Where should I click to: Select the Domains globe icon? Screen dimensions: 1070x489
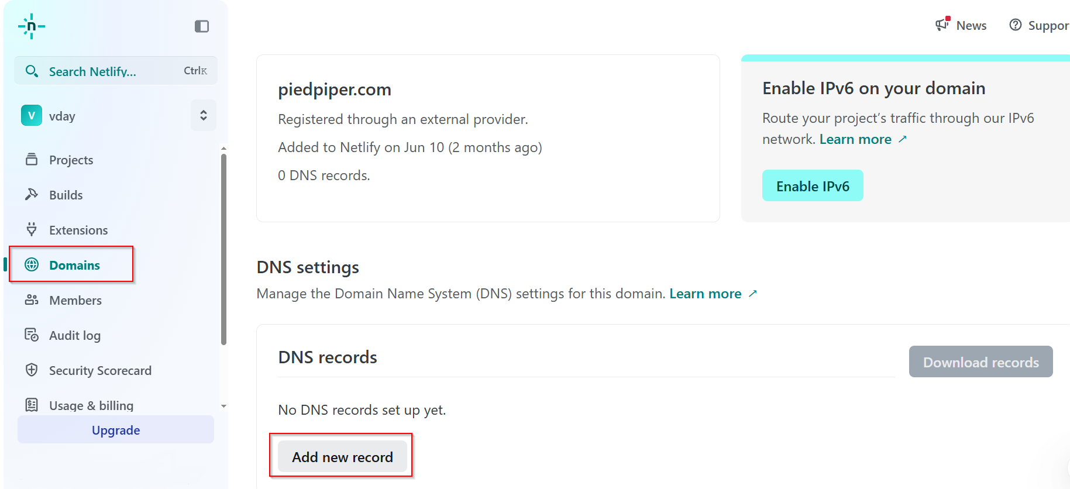click(32, 265)
